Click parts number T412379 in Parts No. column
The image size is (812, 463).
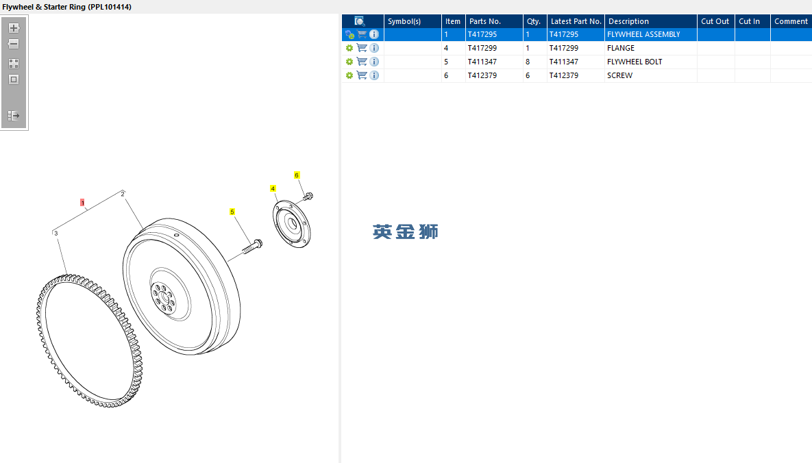(482, 75)
